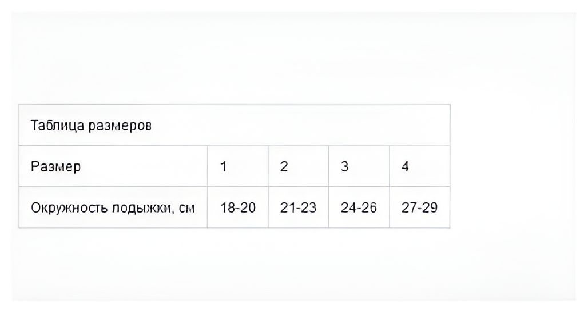The width and height of the screenshot is (588, 312).
Task: Click the "см" unit text
Action: pos(187,208)
